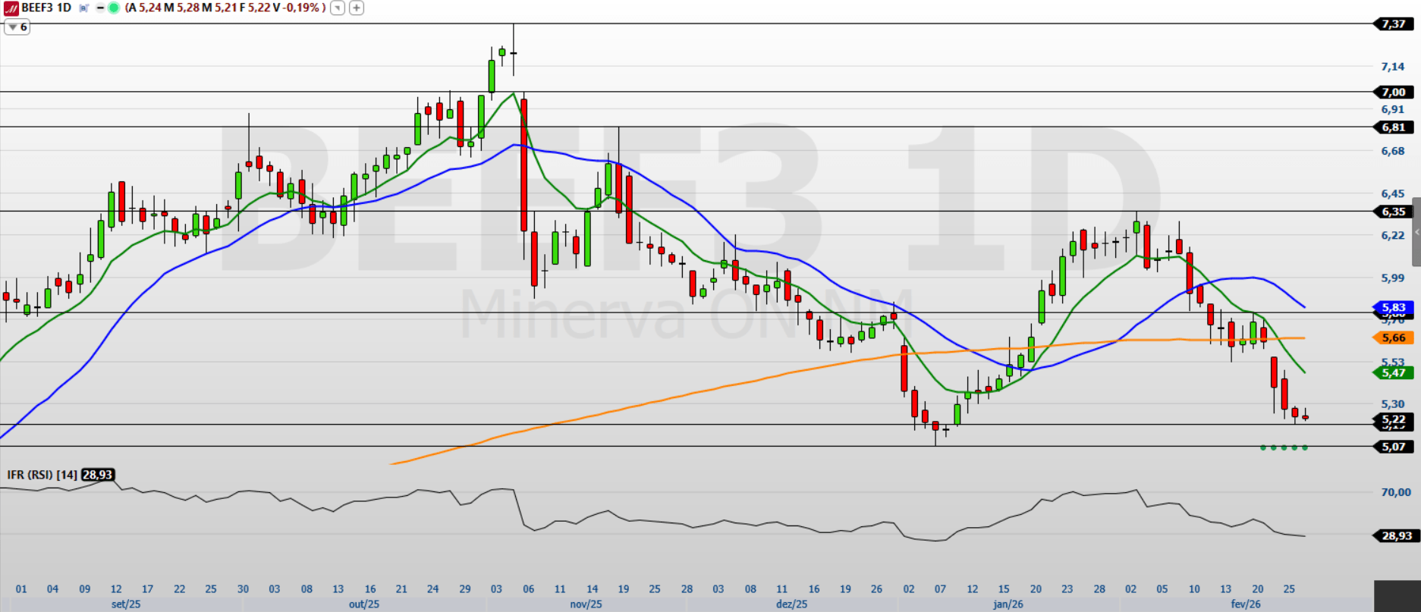Screen dimensions: 1421x612
Task: Expand the side panel with right-edge chevron handle
Action: [1416, 232]
